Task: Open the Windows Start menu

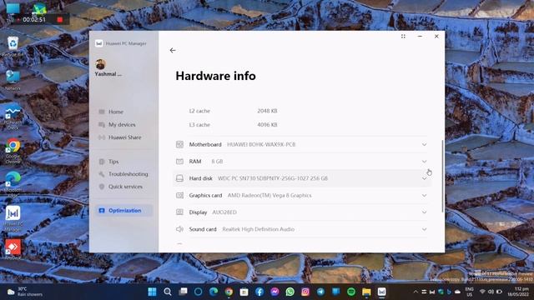Action: 152,292
